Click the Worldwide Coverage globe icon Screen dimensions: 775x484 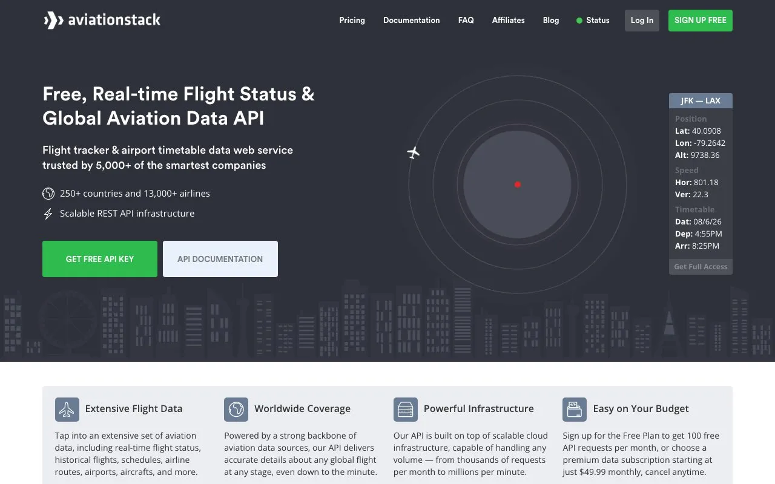[x=236, y=410]
